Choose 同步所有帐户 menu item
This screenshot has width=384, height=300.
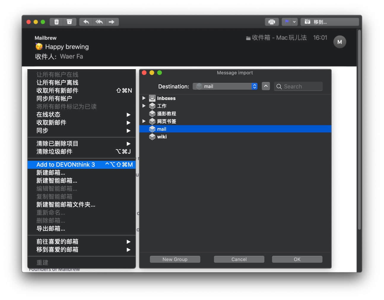[x=82, y=99]
